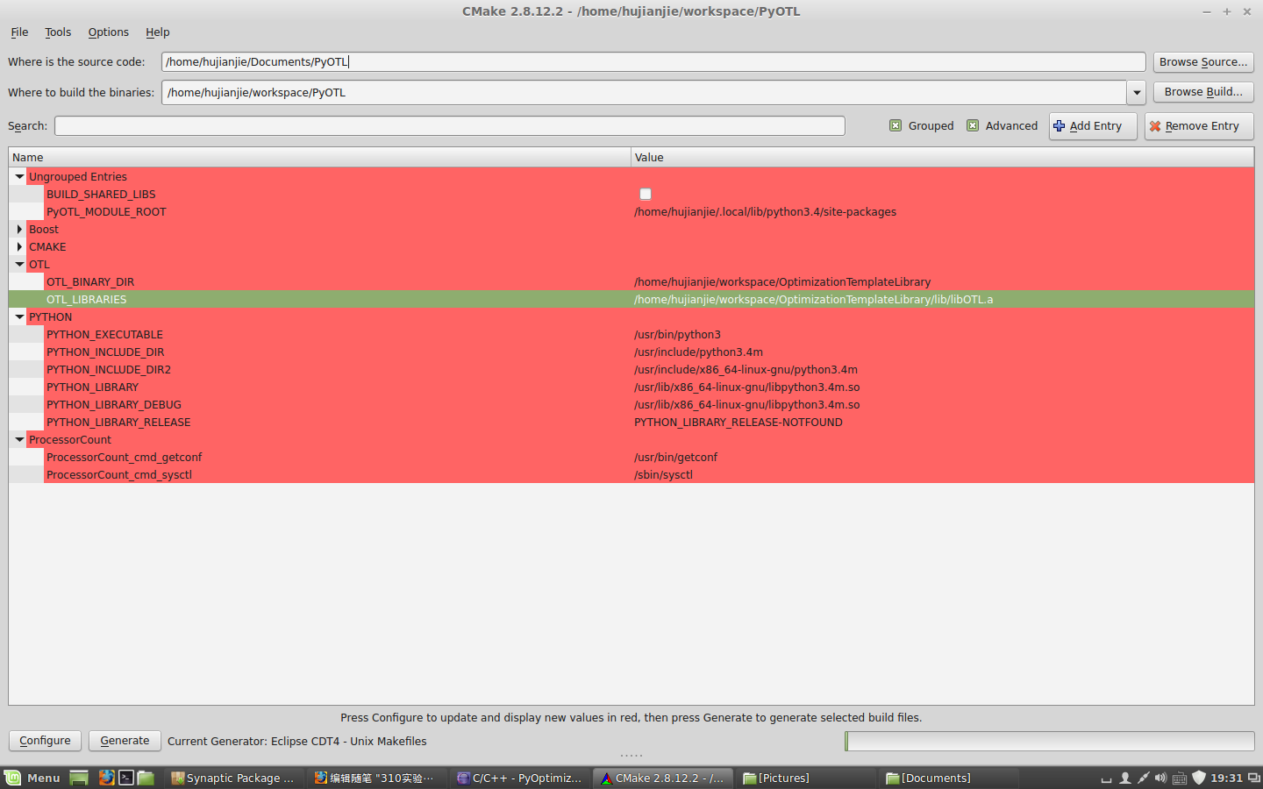The width and height of the screenshot is (1263, 789).
Task: Click the clock showing 19:31
Action: (x=1226, y=778)
